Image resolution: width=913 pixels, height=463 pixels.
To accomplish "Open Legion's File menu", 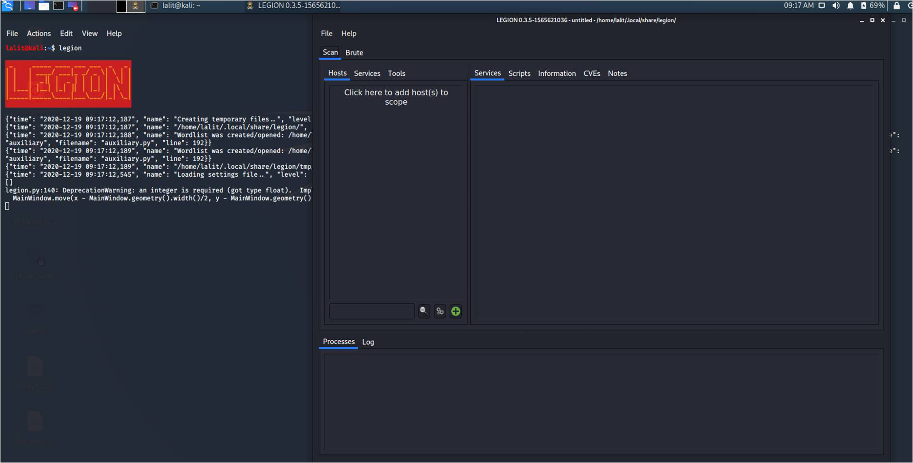I will [326, 34].
